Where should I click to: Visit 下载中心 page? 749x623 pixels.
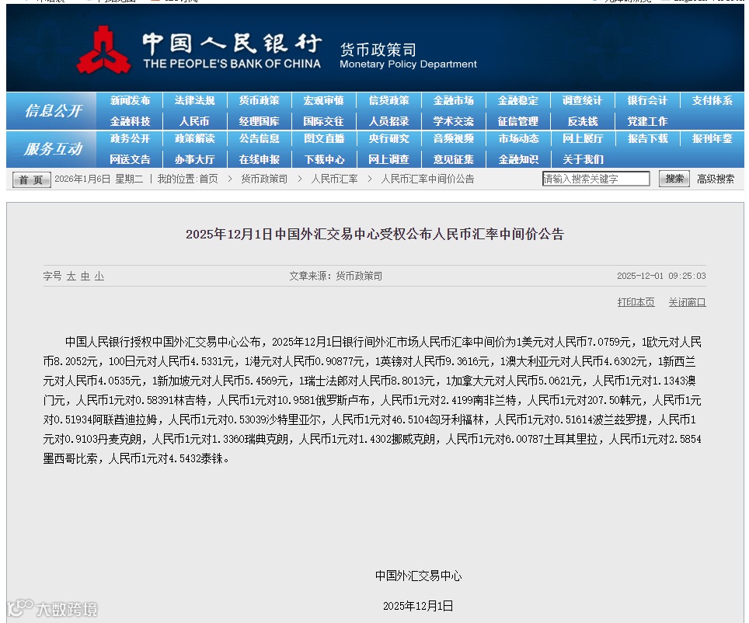[324, 159]
